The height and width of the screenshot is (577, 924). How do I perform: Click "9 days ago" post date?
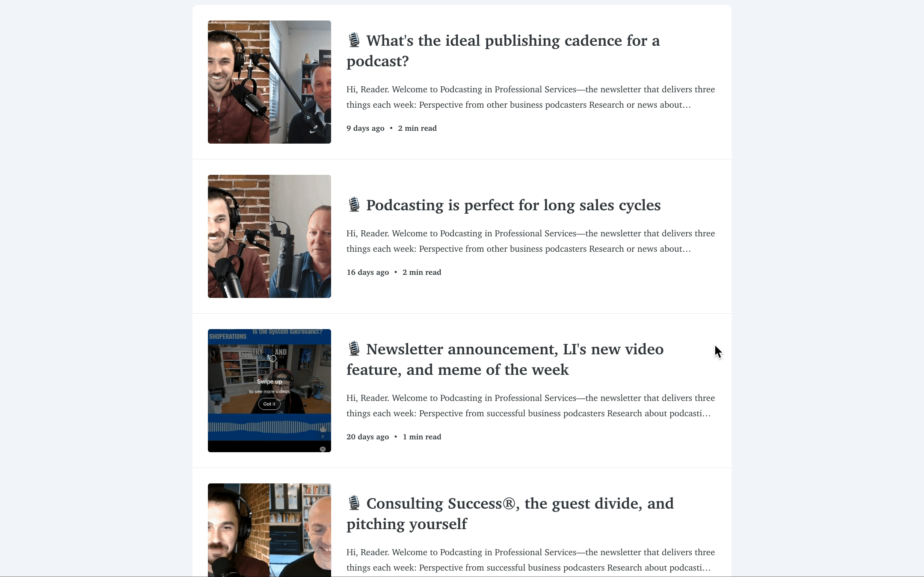pos(365,128)
